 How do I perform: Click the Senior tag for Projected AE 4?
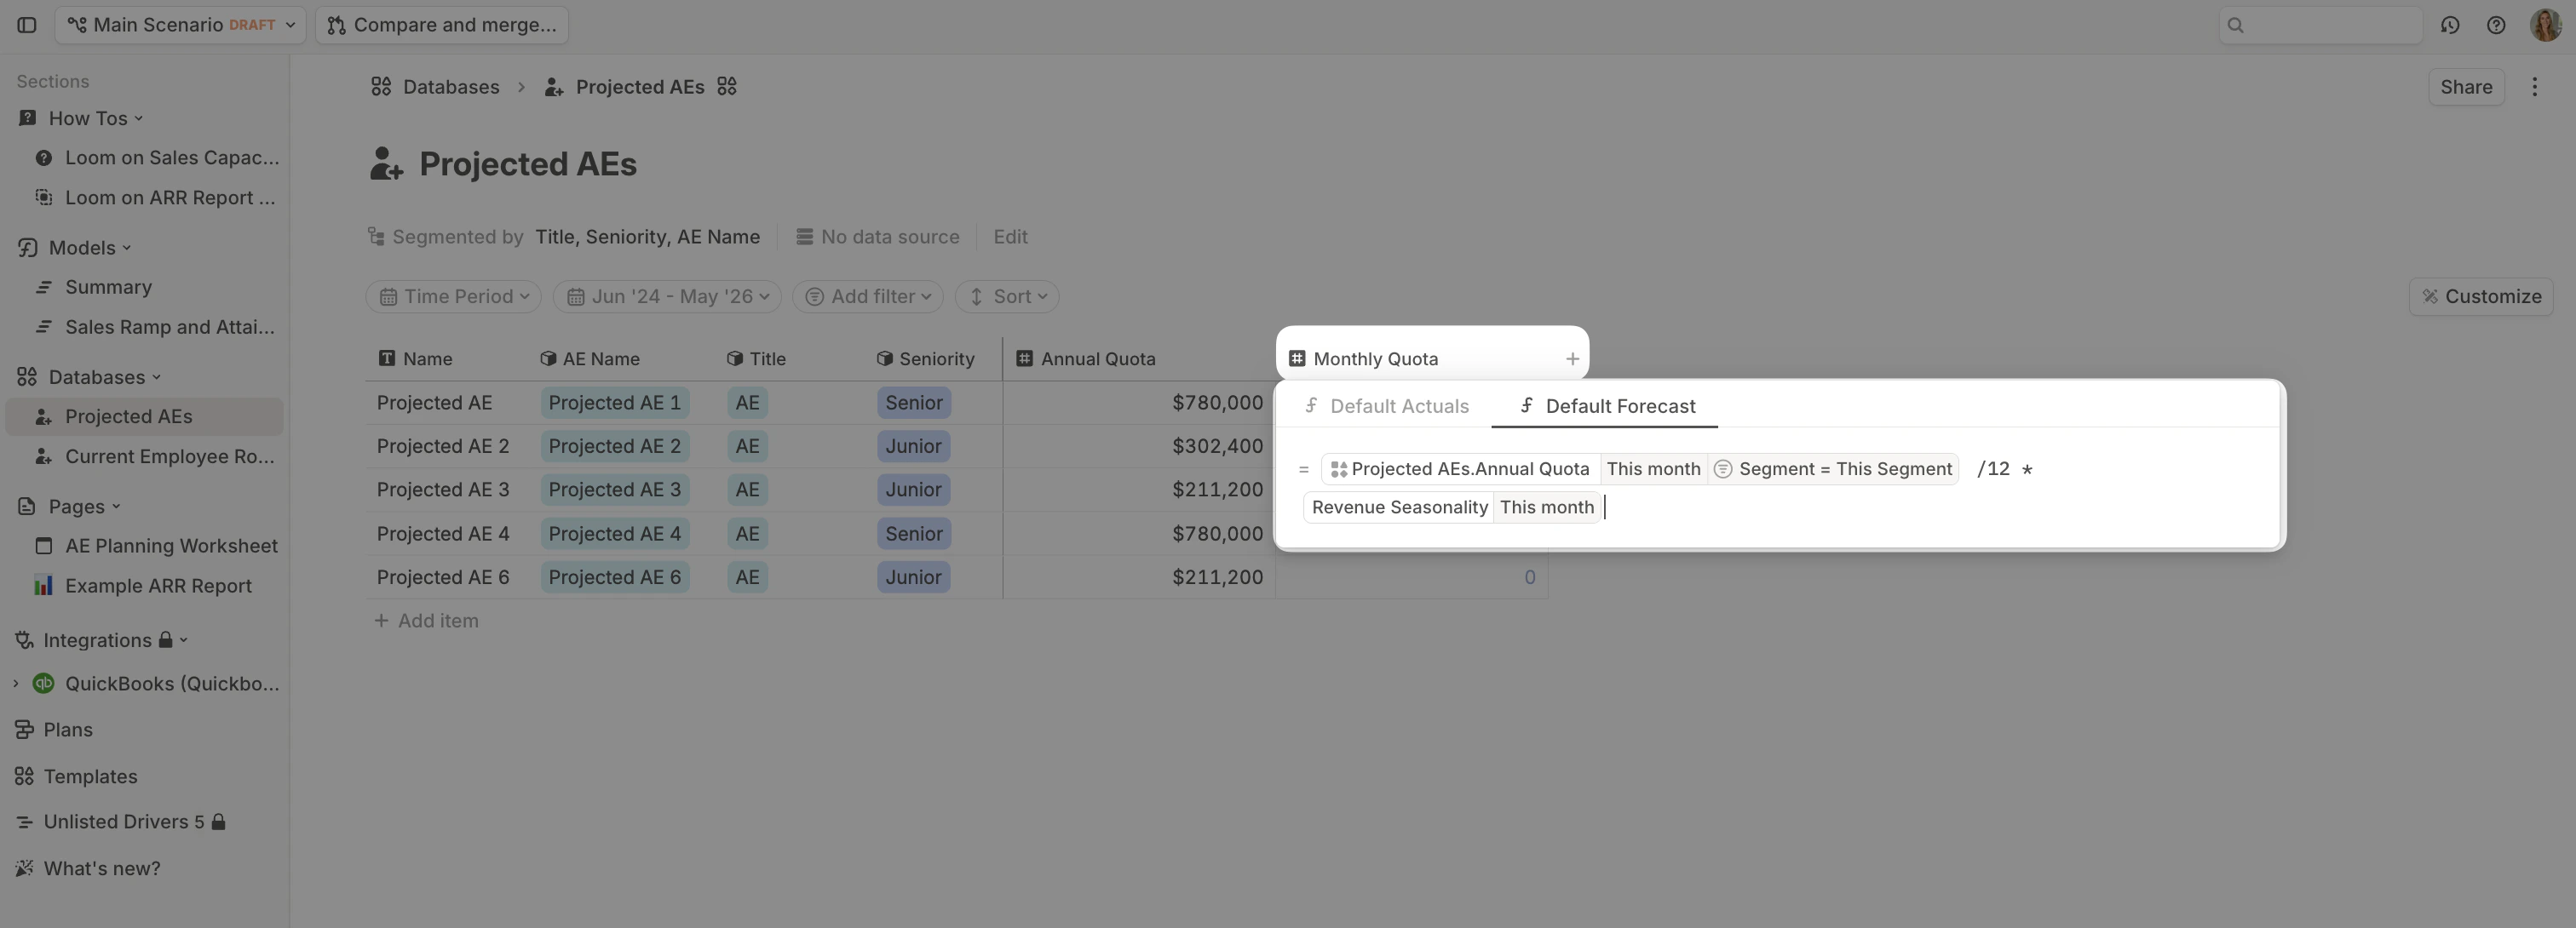click(913, 535)
